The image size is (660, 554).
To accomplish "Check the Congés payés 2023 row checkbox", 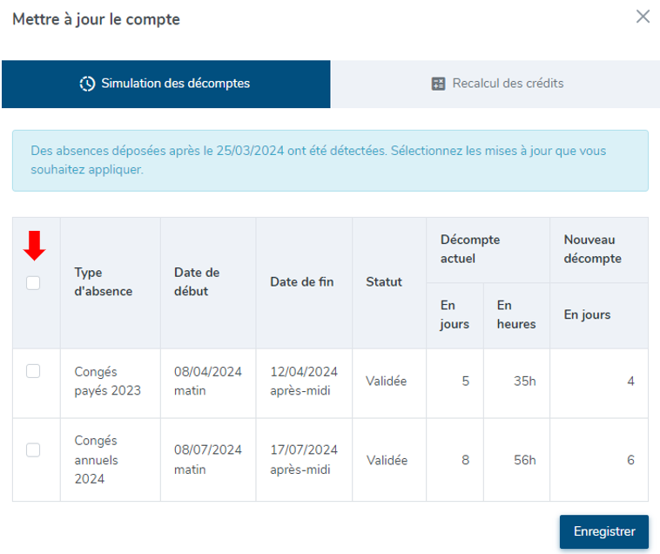I will click(33, 371).
